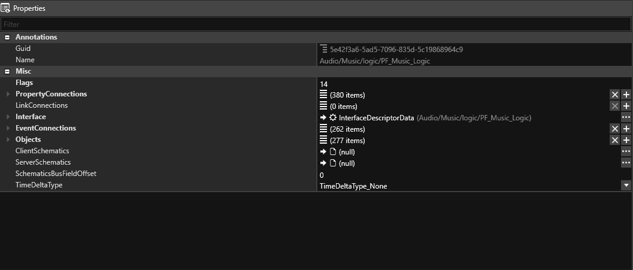Click the Properties panel icon in the title
633x270 pixels.
(x=6, y=8)
